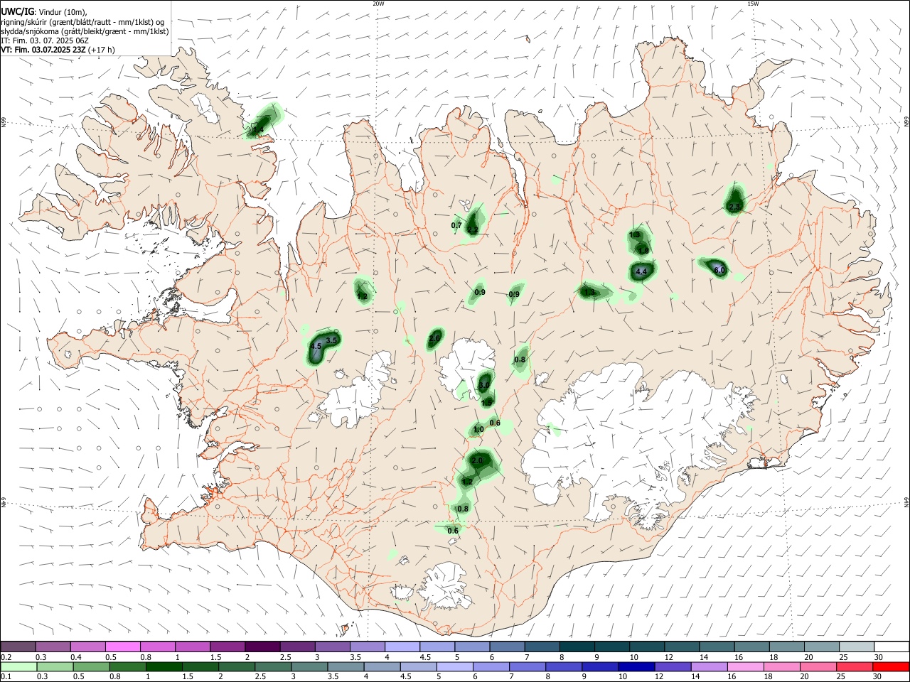Viewport: 910px width, 682px height.
Task: Click the '3.0' precipitation value
Action: tap(484, 385)
